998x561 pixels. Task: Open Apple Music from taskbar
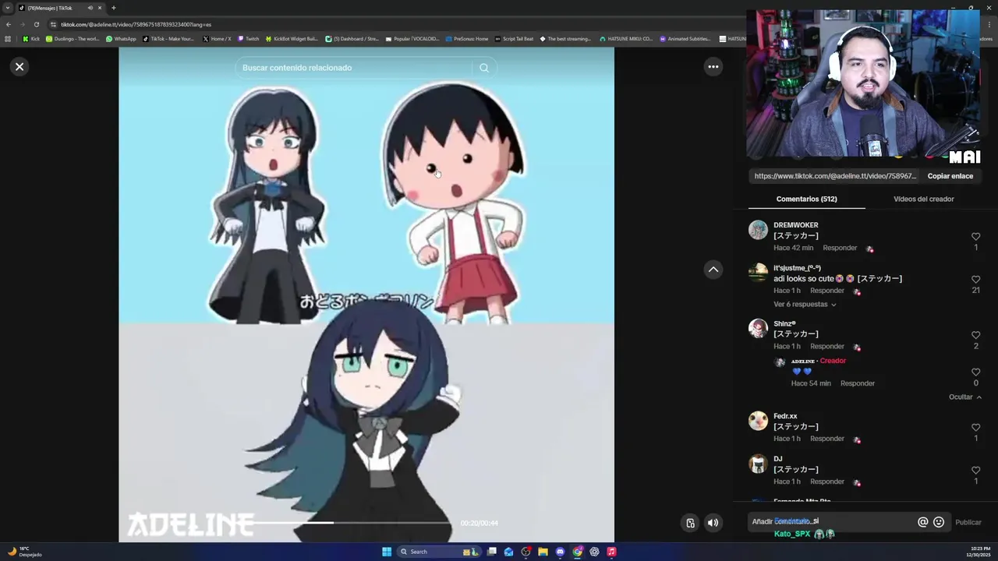click(x=611, y=552)
